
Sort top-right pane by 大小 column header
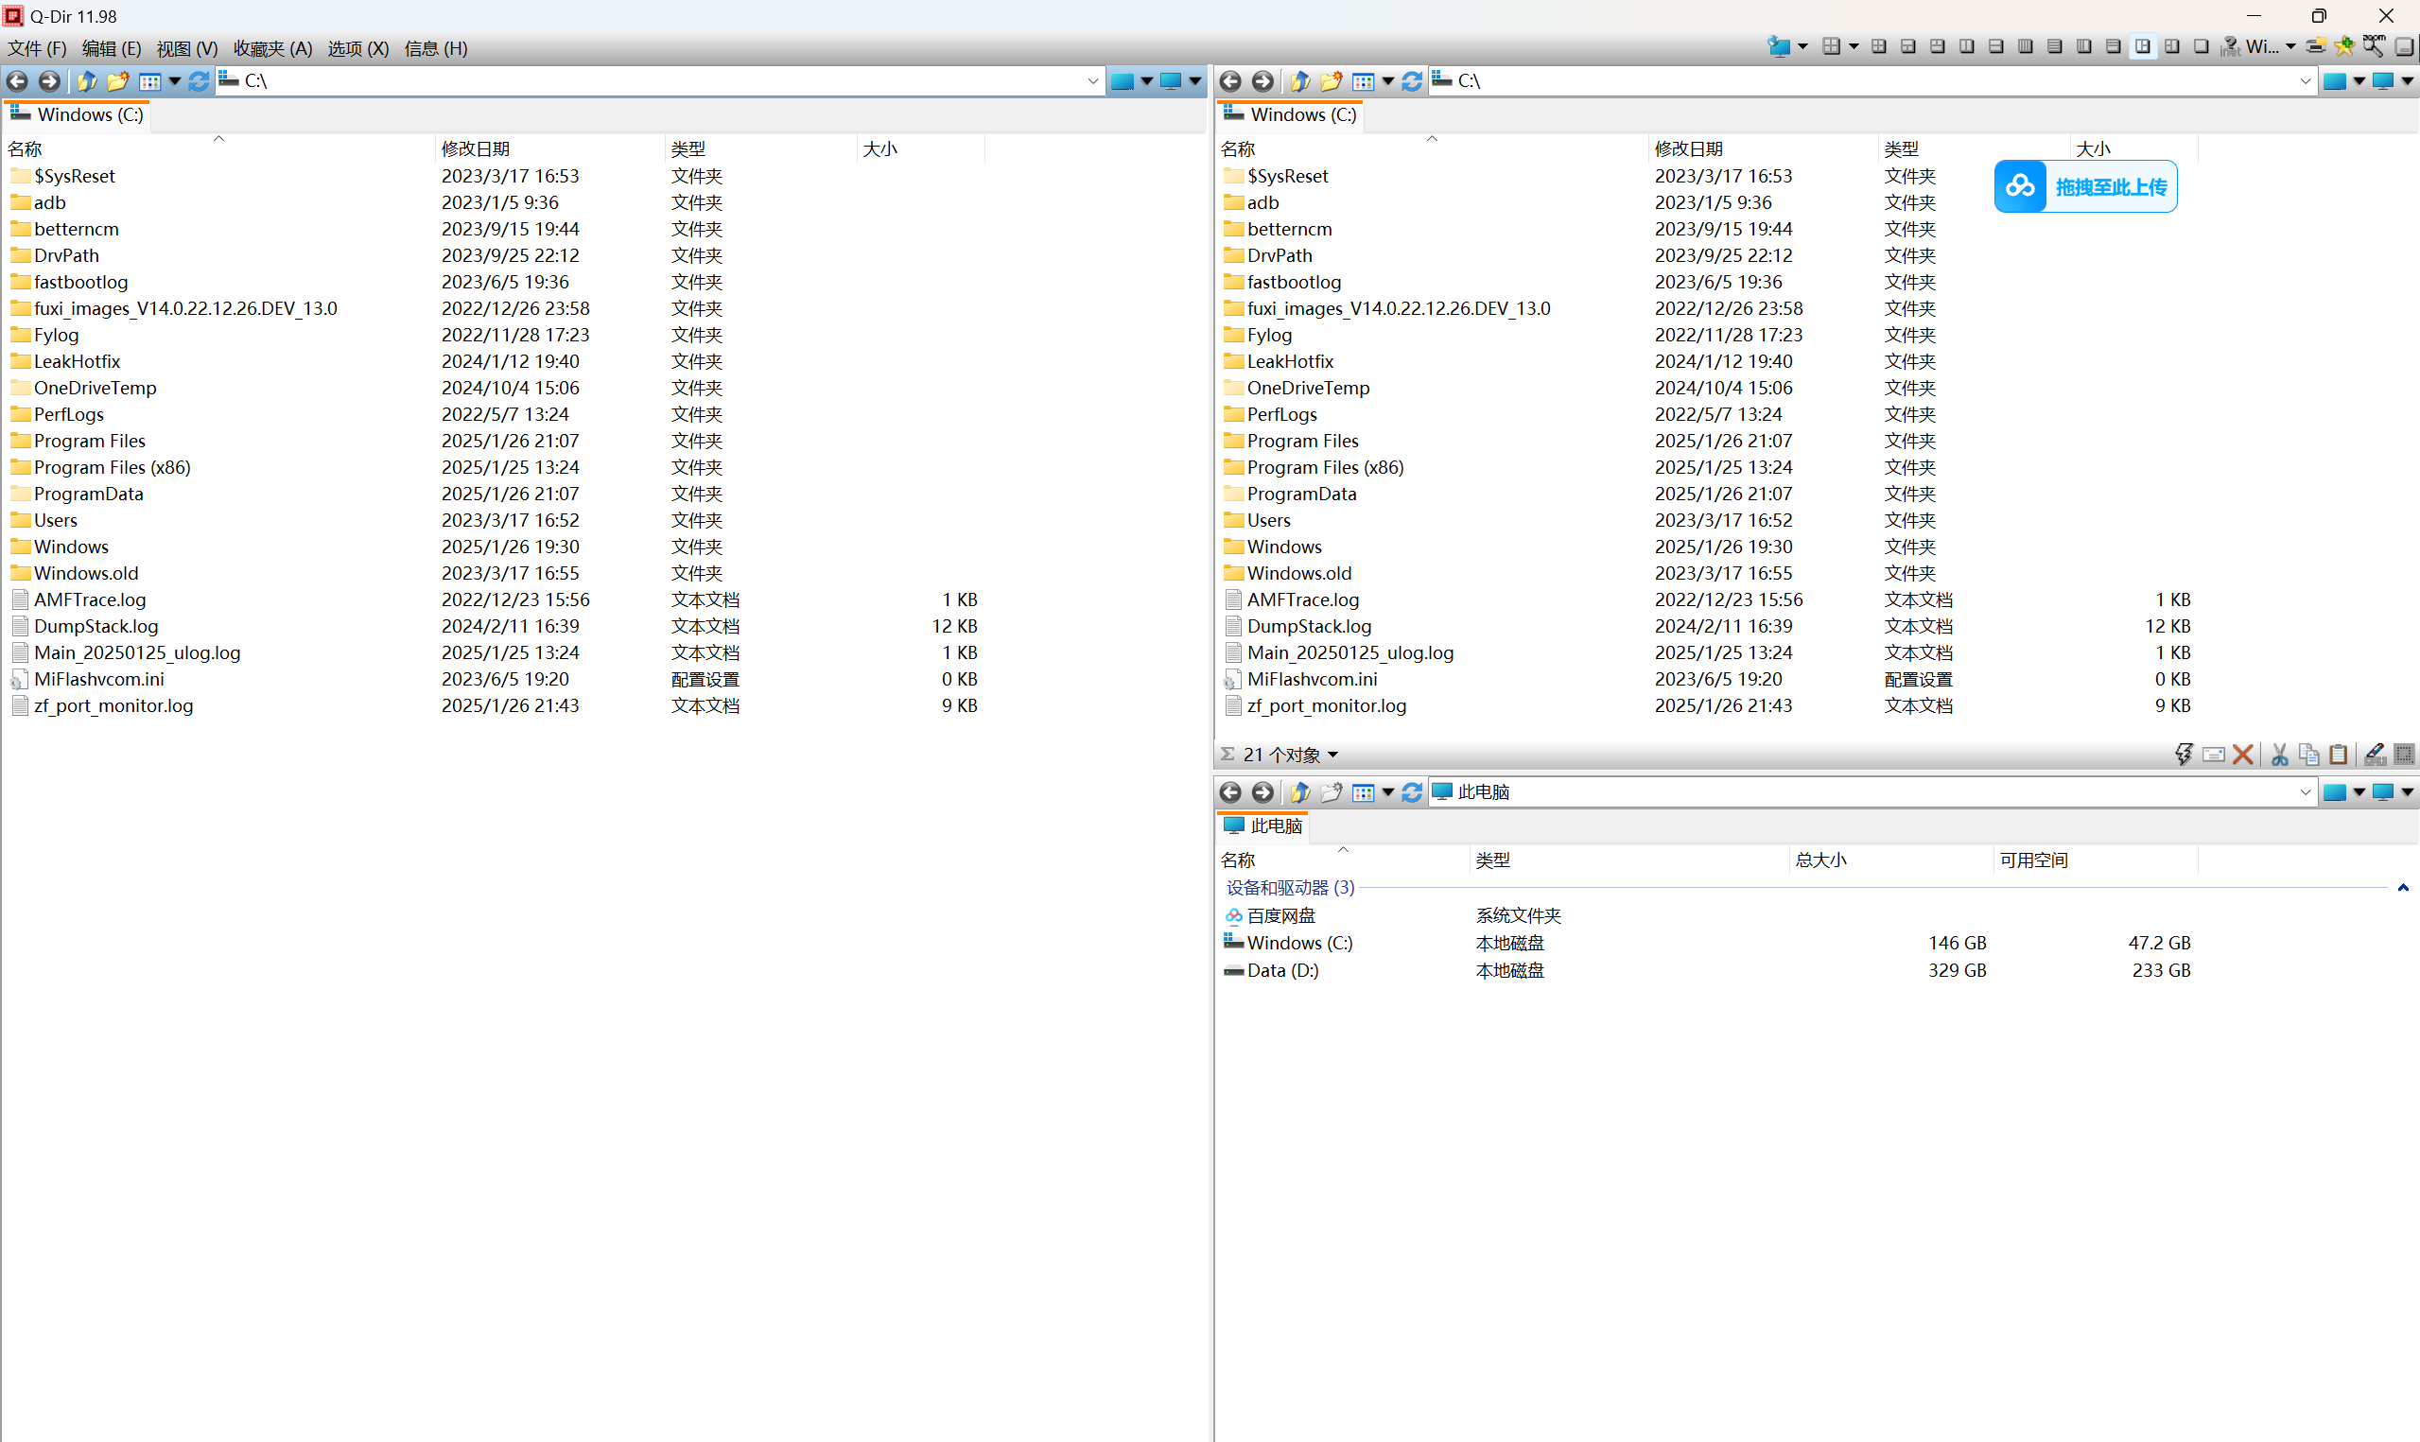coord(2133,148)
